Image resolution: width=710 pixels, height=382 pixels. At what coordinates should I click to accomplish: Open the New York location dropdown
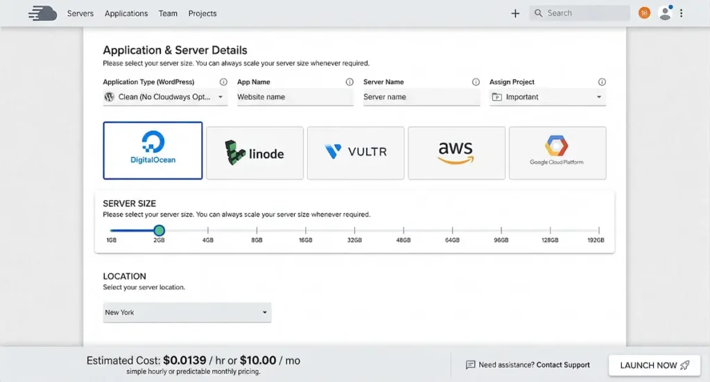tap(187, 312)
